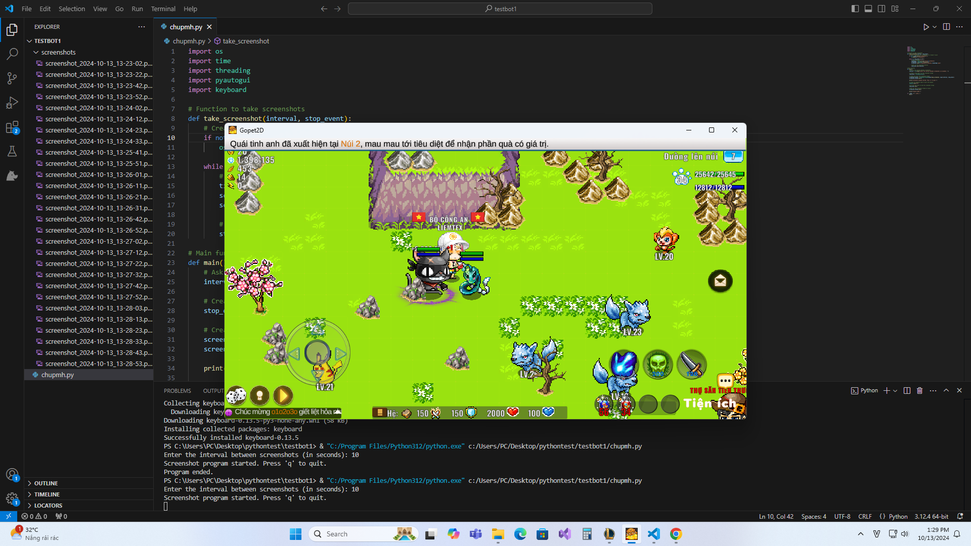Click Ln 10, Col 42 in the status bar

click(x=776, y=516)
